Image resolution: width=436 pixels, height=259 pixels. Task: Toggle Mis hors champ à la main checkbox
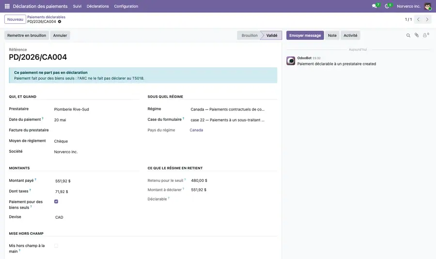[56, 245]
